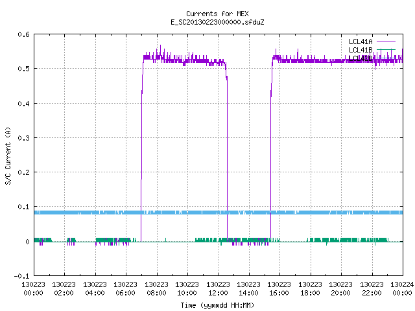
Task: Click the purple LCL41A legend line sample
Action: [386, 41]
